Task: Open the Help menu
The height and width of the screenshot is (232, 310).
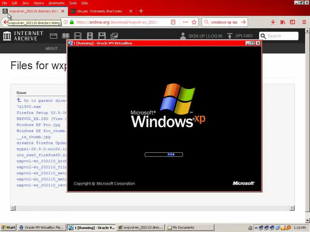Action: (85, 3)
